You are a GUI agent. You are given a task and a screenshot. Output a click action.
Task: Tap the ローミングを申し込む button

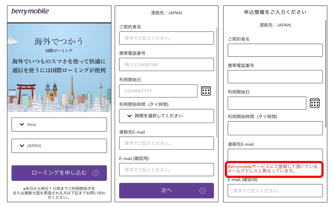(59, 173)
